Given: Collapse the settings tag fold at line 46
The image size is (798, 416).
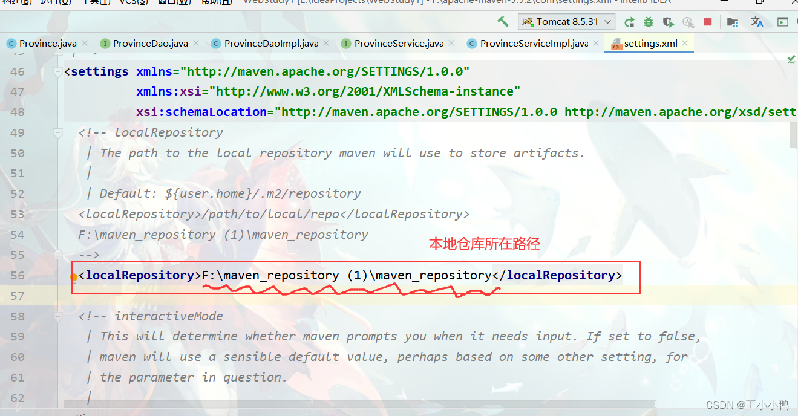Looking at the screenshot, I should pyautogui.click(x=59, y=72).
